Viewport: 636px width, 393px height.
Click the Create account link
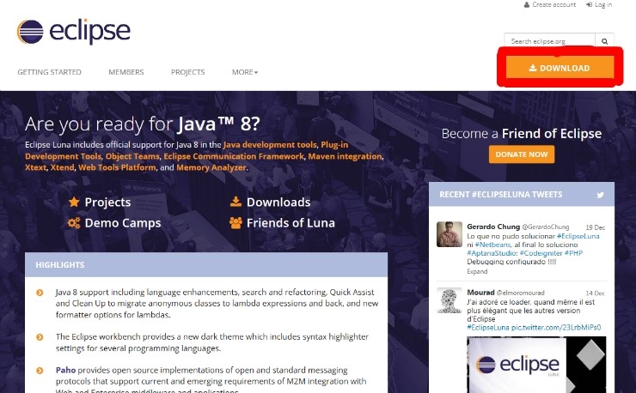click(x=554, y=5)
